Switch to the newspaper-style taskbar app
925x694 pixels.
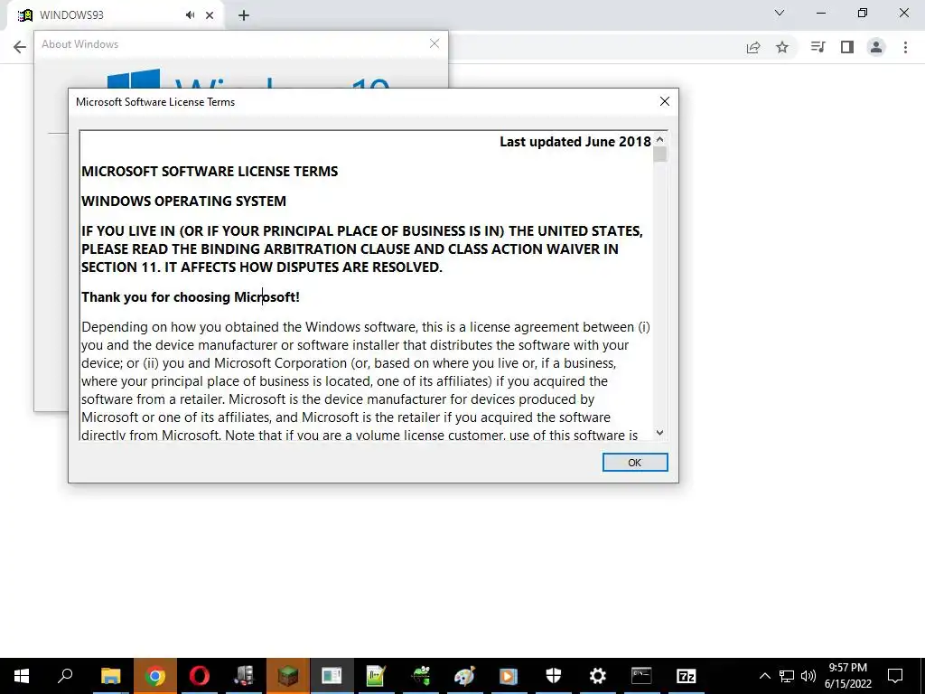[332, 676]
